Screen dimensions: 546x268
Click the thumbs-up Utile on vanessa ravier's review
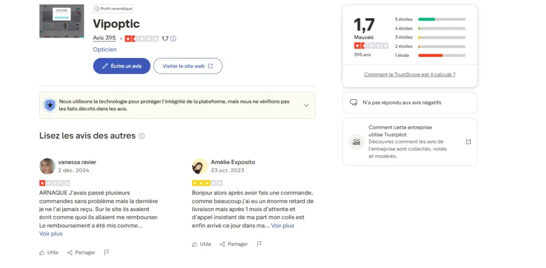click(x=50, y=252)
